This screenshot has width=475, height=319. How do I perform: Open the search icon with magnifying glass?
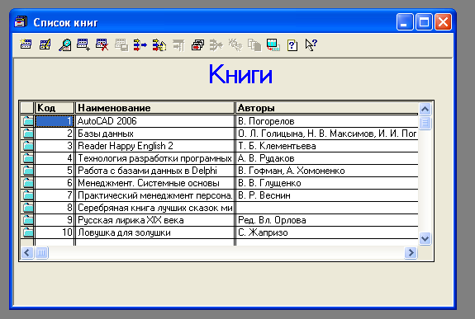[x=64, y=45]
